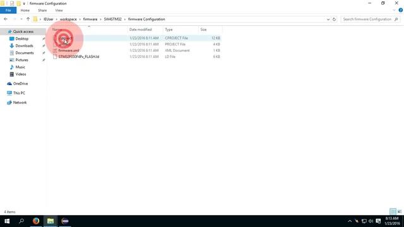Open taskbar Search magnifier

coord(21,221)
